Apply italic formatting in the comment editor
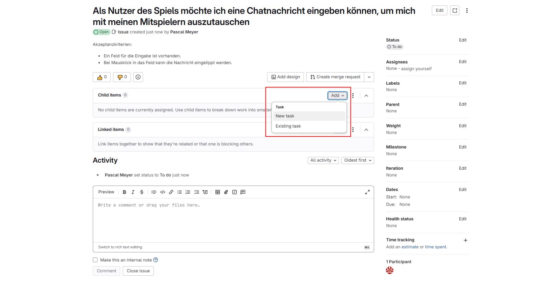 (x=133, y=192)
